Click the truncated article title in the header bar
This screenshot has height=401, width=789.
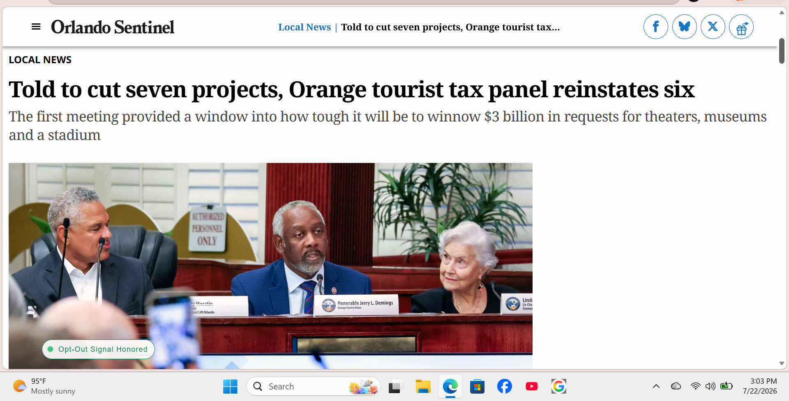click(x=450, y=27)
